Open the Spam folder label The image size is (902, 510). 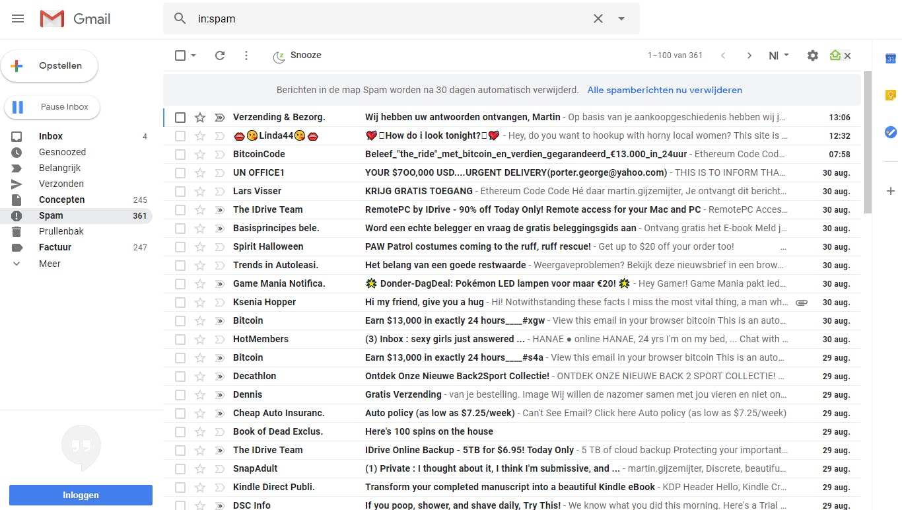coord(51,215)
